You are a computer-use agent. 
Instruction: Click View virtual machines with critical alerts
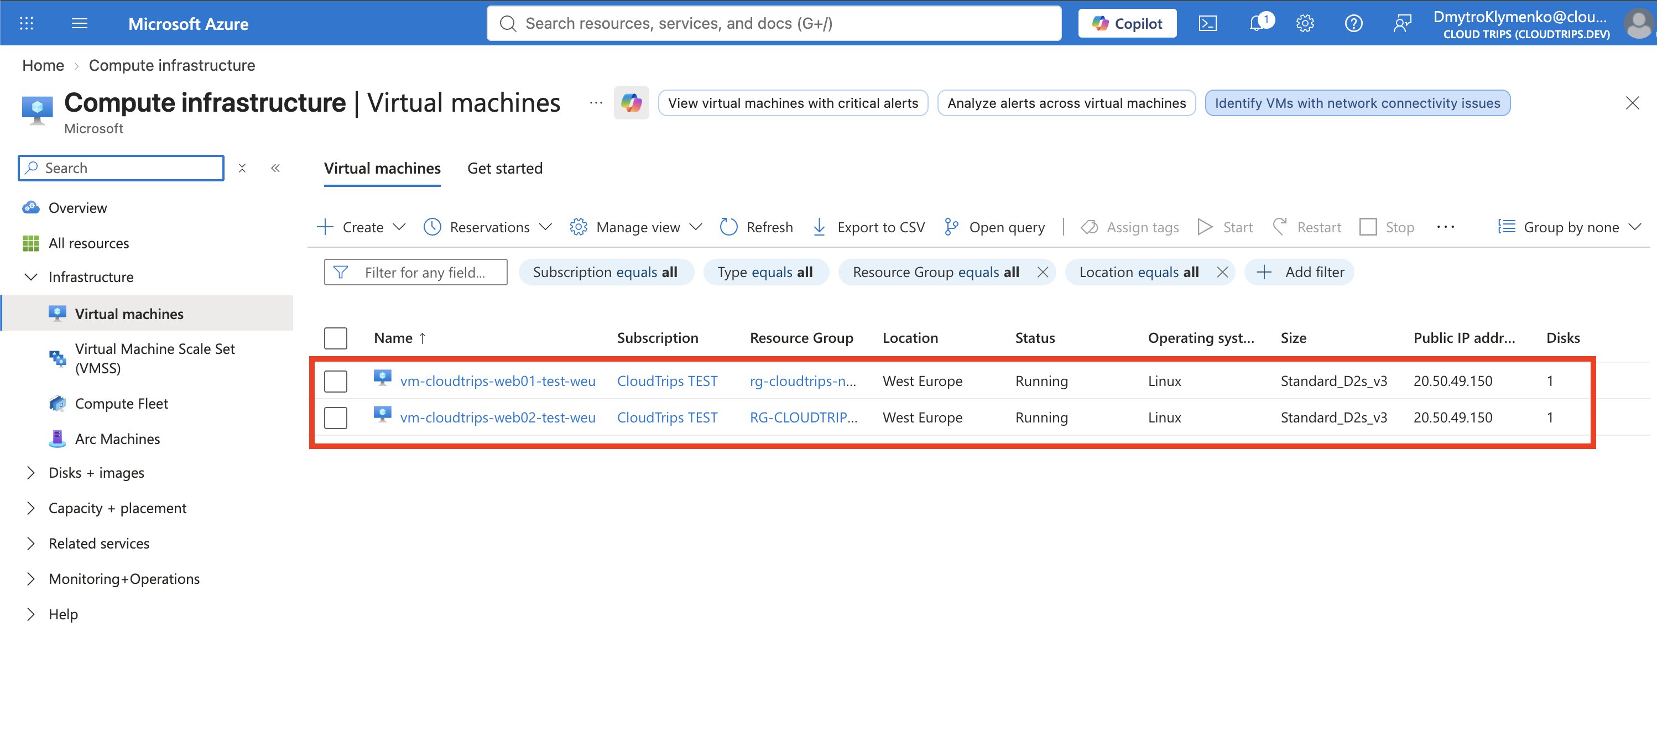point(793,103)
